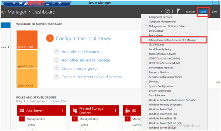The height and width of the screenshot is (131, 221).
Task: Click the File and Storage Services icon
Action: (x=75, y=111)
